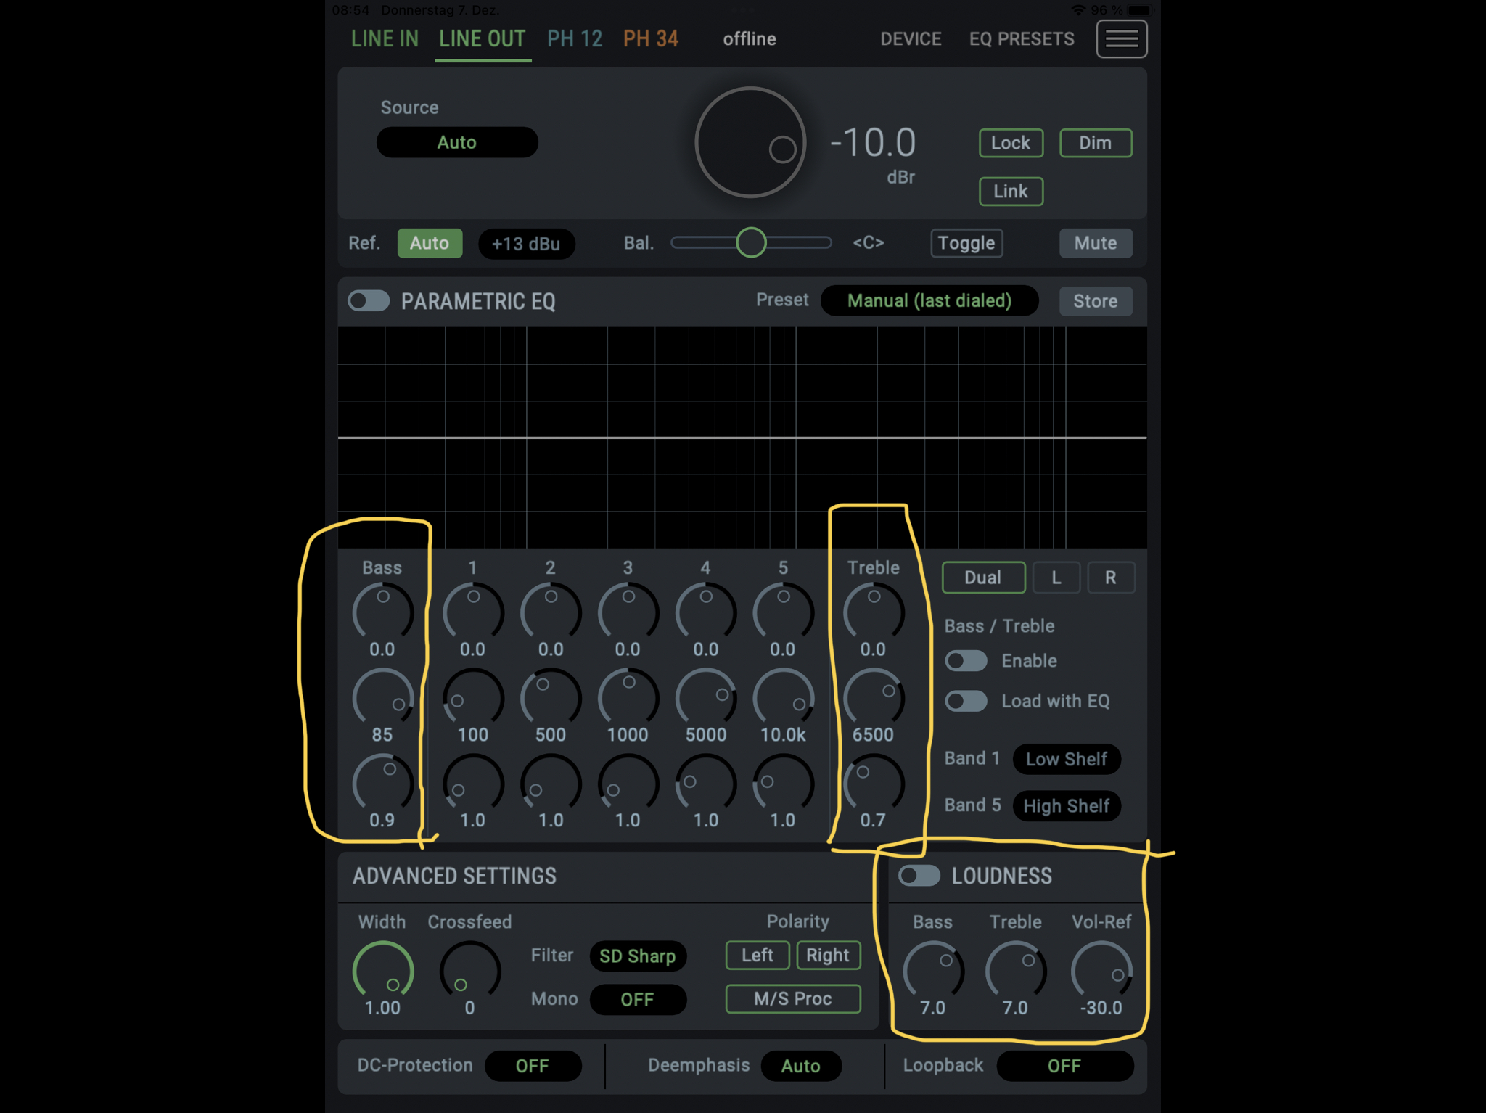Check the Wi-Fi status icon
Viewport: 1486px width, 1113px height.
1078,10
